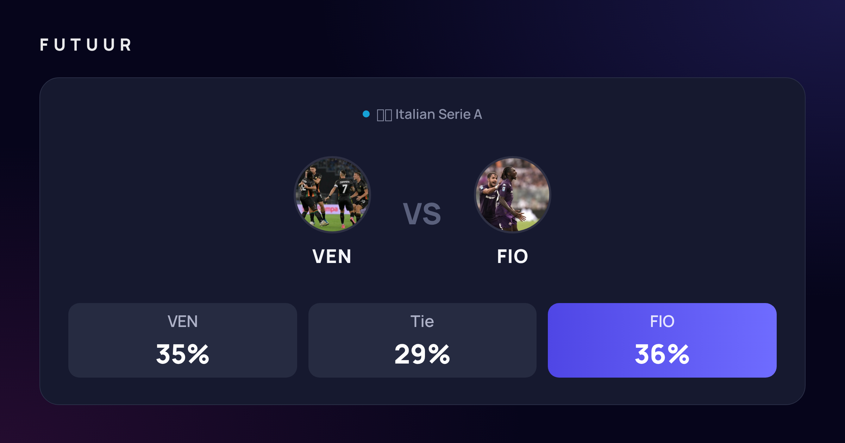Open the Venezia team photo
The height and width of the screenshot is (443, 845).
point(332,194)
